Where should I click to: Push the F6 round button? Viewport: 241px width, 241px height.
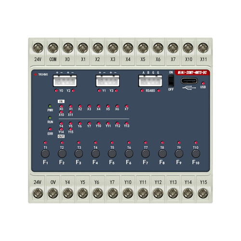[129, 153]
